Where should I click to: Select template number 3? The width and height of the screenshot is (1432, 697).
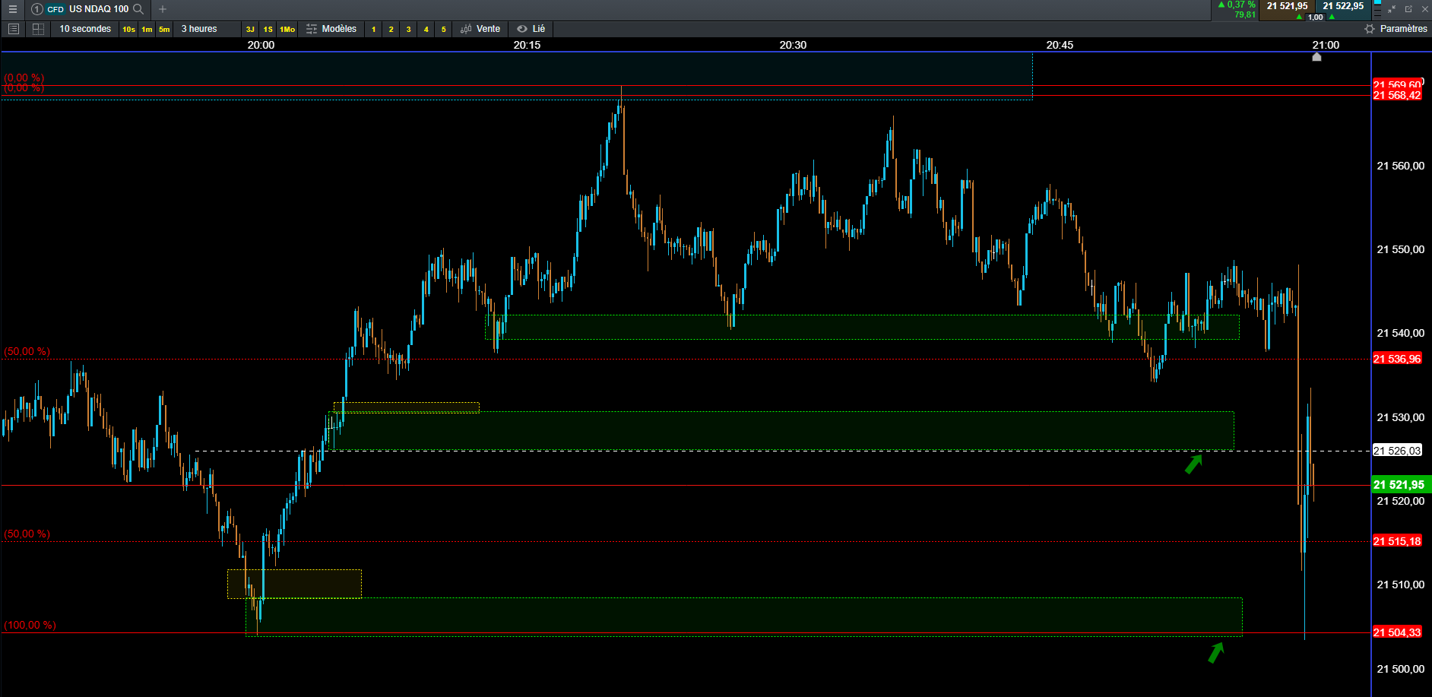[x=409, y=30]
